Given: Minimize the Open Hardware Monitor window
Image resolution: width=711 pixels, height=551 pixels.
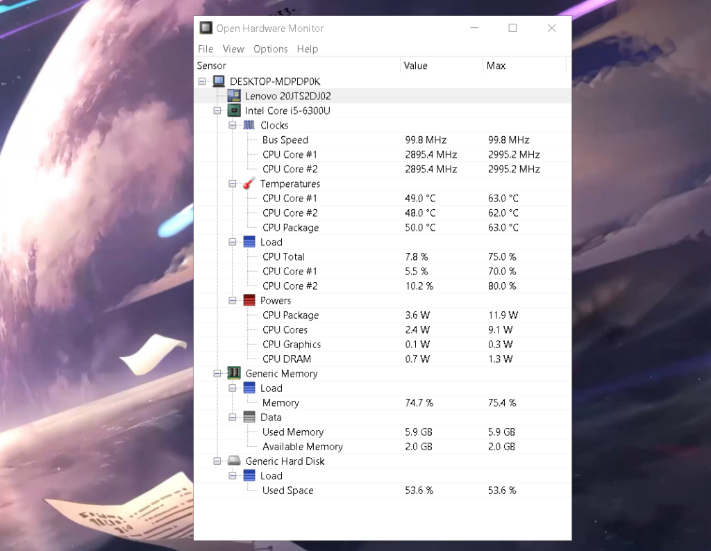Looking at the screenshot, I should (x=474, y=28).
